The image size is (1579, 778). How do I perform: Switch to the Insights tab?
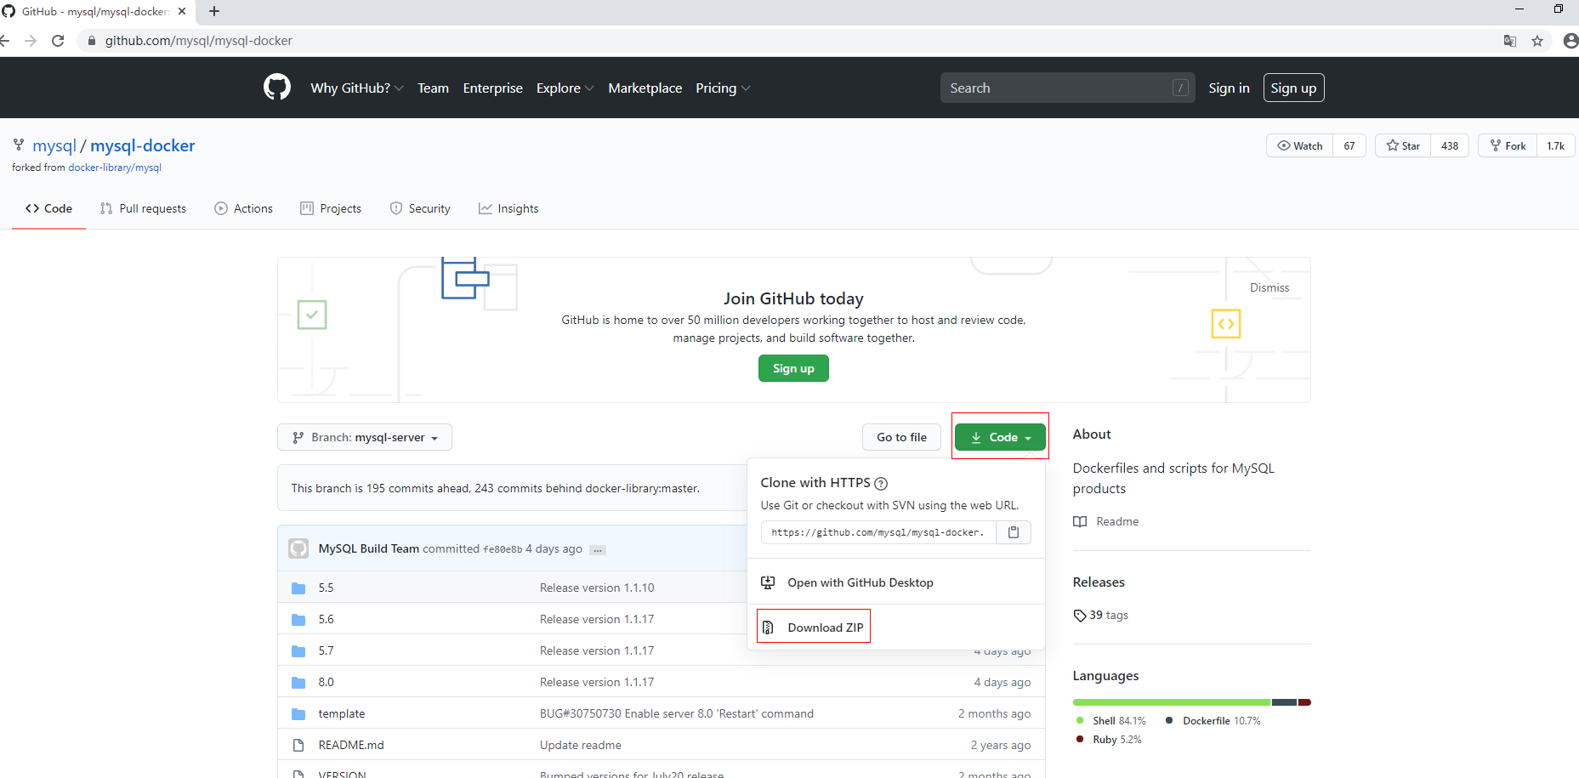508,208
